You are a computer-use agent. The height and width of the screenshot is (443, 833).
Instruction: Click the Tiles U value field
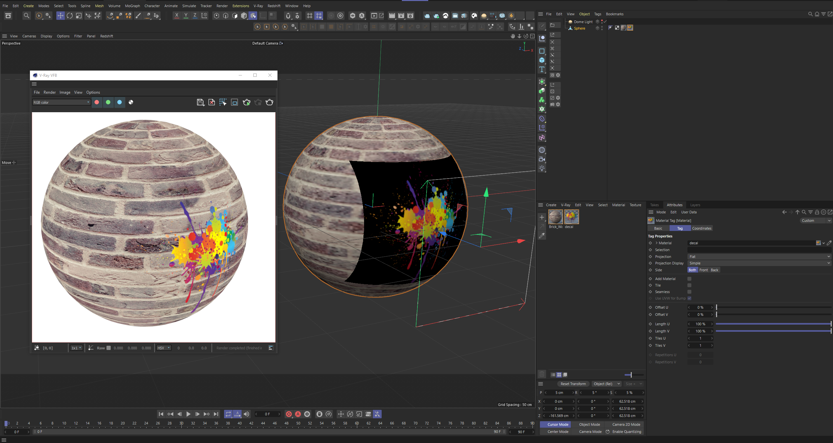(700, 338)
